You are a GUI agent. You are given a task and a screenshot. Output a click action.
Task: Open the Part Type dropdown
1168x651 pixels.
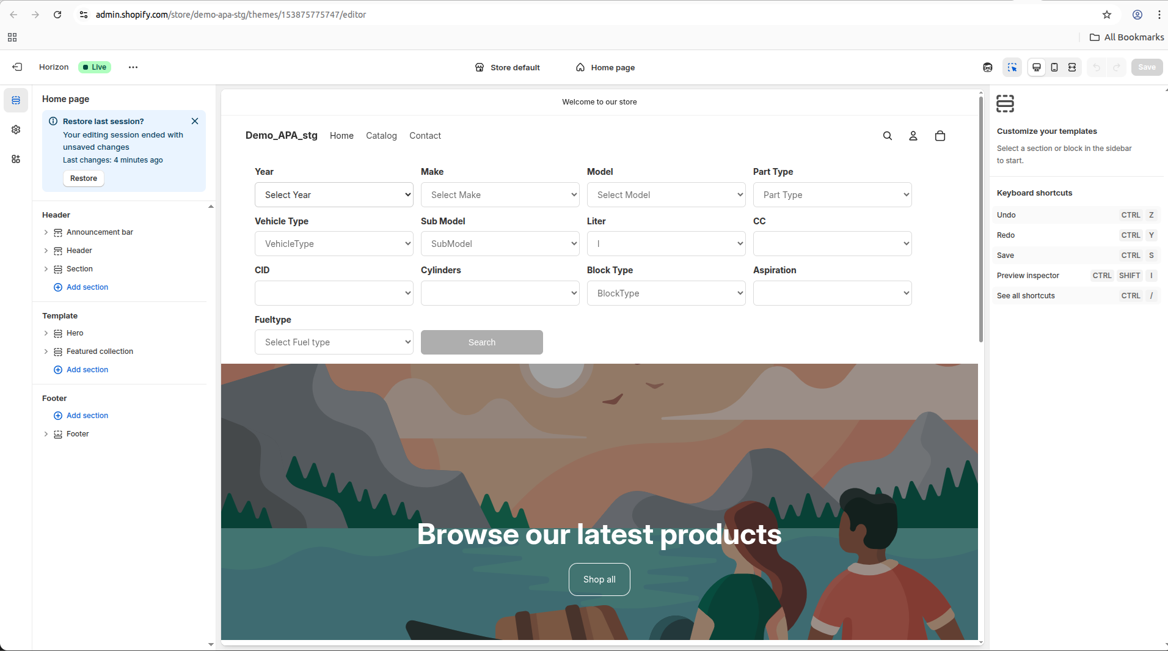tap(833, 195)
